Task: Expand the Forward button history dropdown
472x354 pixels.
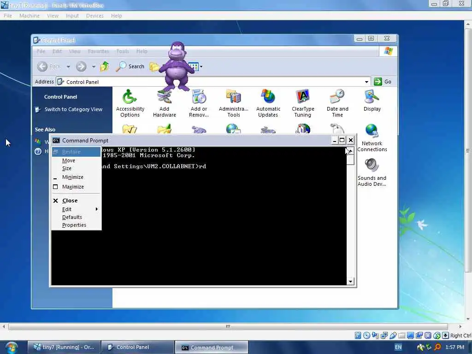Action: 94,66
